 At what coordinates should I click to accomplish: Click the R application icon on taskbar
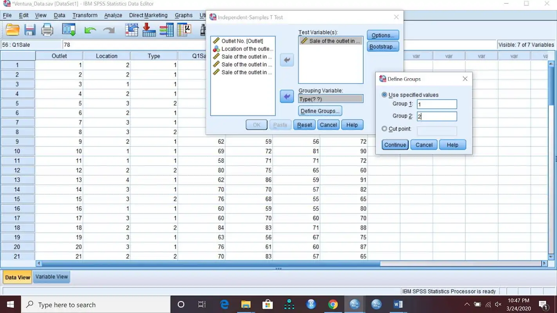[x=311, y=304]
